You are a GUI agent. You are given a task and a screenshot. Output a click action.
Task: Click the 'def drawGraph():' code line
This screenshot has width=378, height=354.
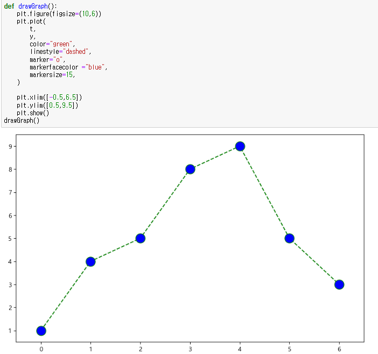pyautogui.click(x=31, y=6)
